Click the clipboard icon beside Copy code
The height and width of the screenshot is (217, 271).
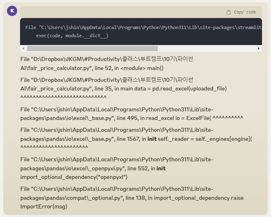[x=228, y=12]
